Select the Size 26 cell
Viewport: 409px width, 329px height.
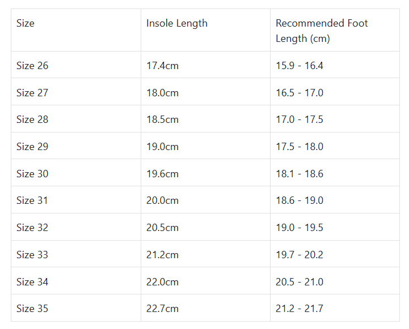click(32, 66)
